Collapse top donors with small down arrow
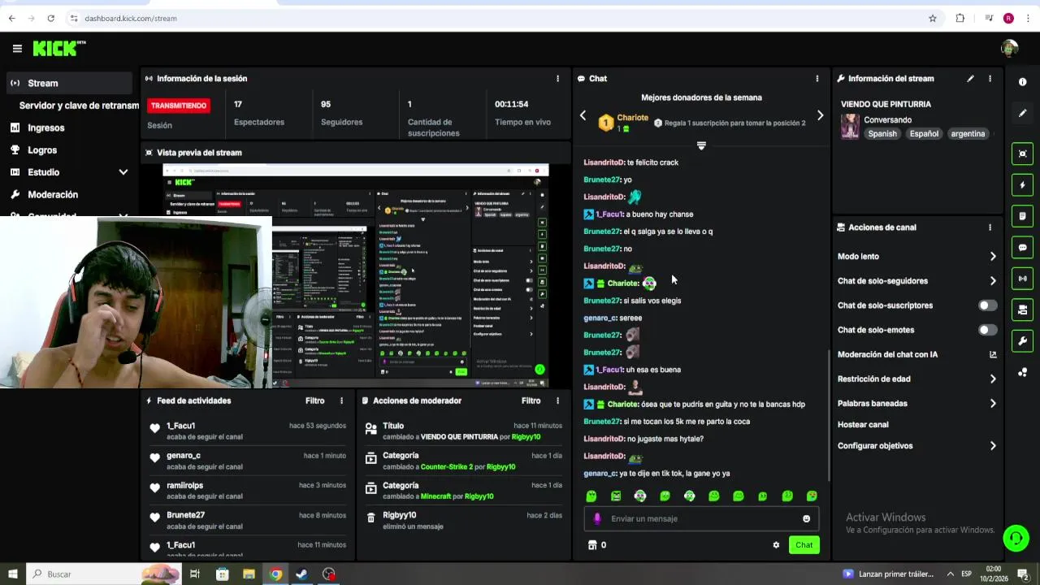The height and width of the screenshot is (585, 1040). 701,145
